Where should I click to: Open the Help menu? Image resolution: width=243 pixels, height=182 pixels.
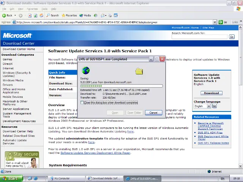point(54,9)
